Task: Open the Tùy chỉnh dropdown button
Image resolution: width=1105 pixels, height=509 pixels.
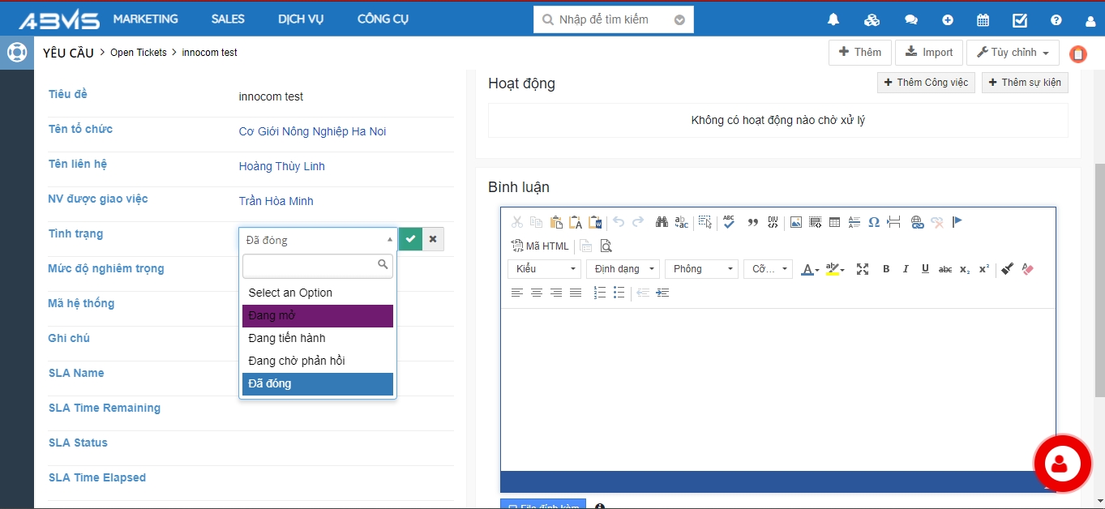Action: (1013, 53)
